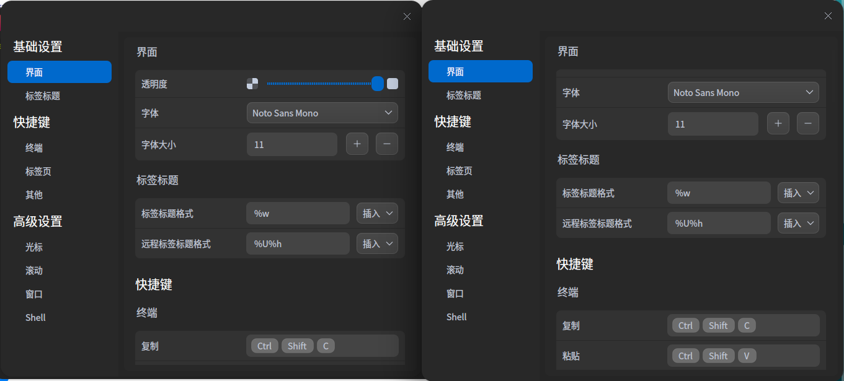The height and width of the screenshot is (381, 844).
Task: Click 粘贴 label in right window
Action: click(571, 357)
